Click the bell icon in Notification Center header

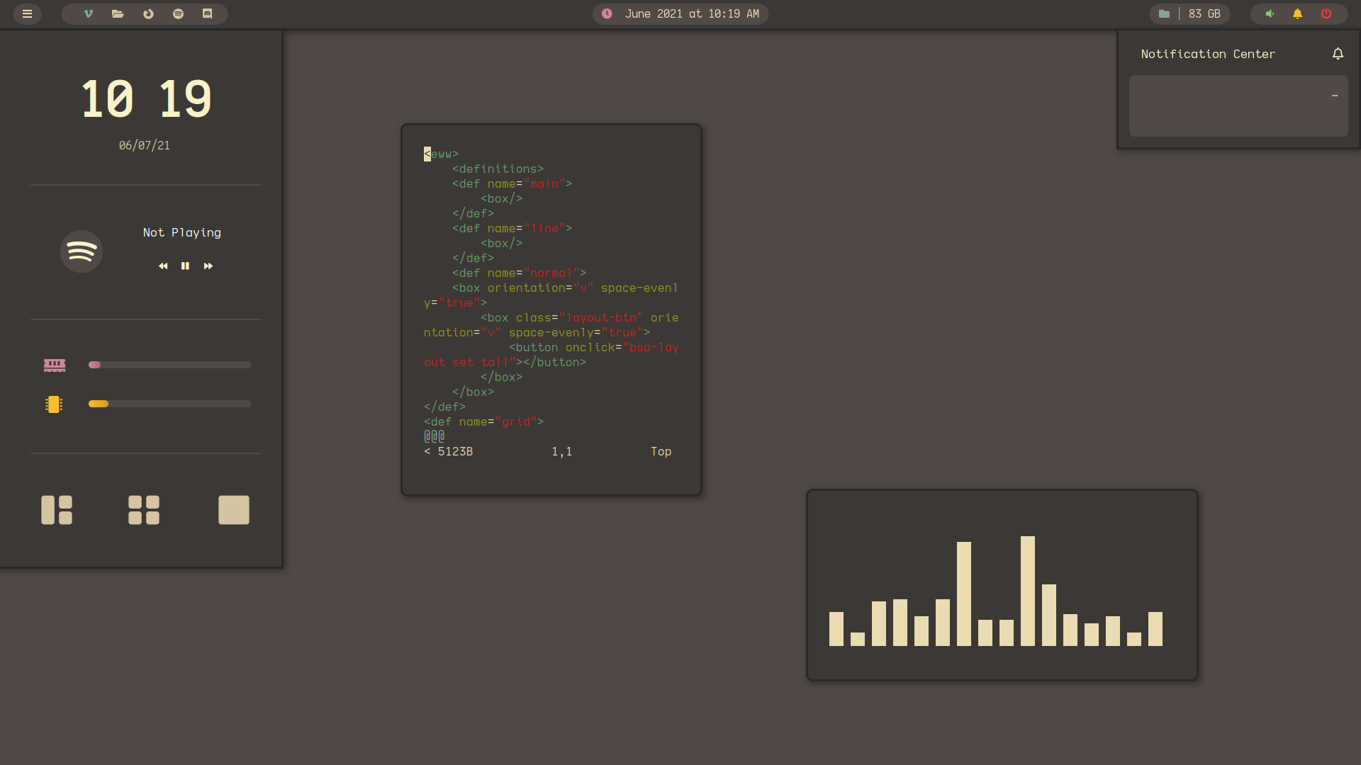1338,54
